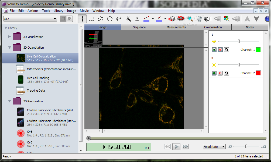
Task: Select the hand pan tool
Action: [199, 19]
